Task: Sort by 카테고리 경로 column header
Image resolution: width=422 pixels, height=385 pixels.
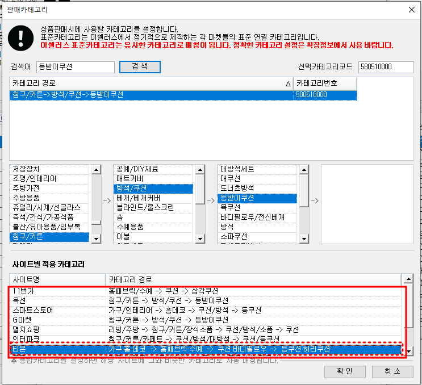Action: click(x=151, y=83)
